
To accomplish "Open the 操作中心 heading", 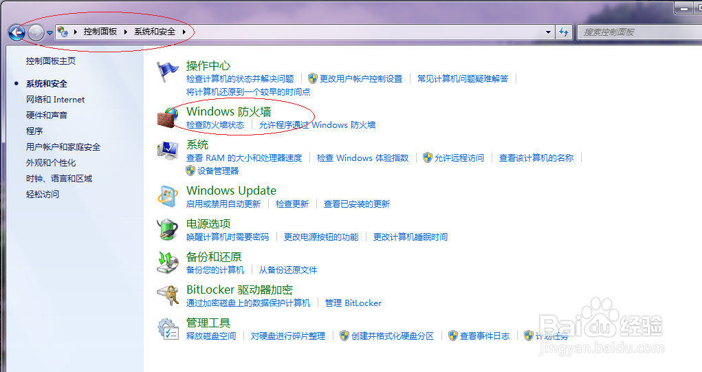I will (x=208, y=66).
